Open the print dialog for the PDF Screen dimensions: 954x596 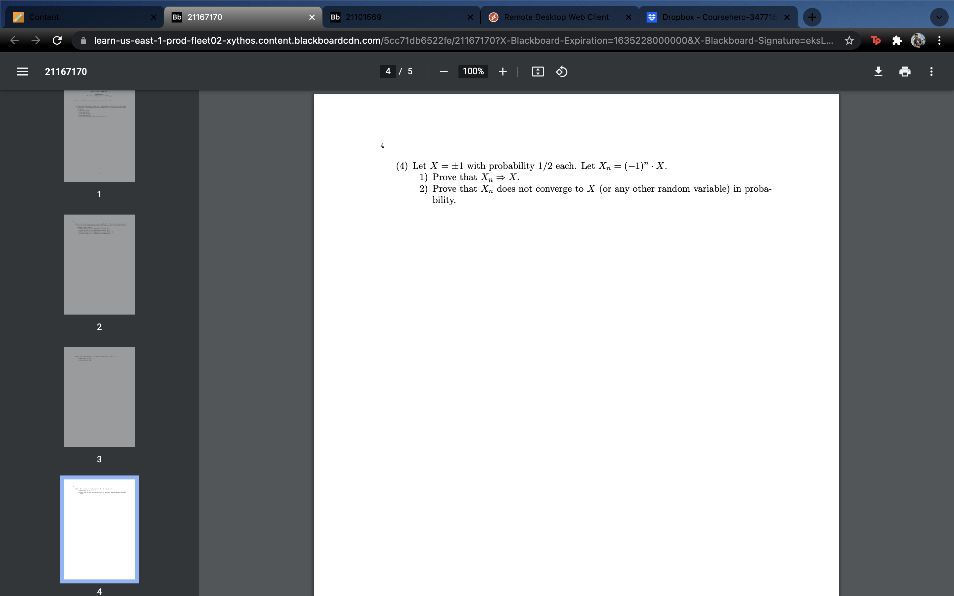[x=904, y=71]
